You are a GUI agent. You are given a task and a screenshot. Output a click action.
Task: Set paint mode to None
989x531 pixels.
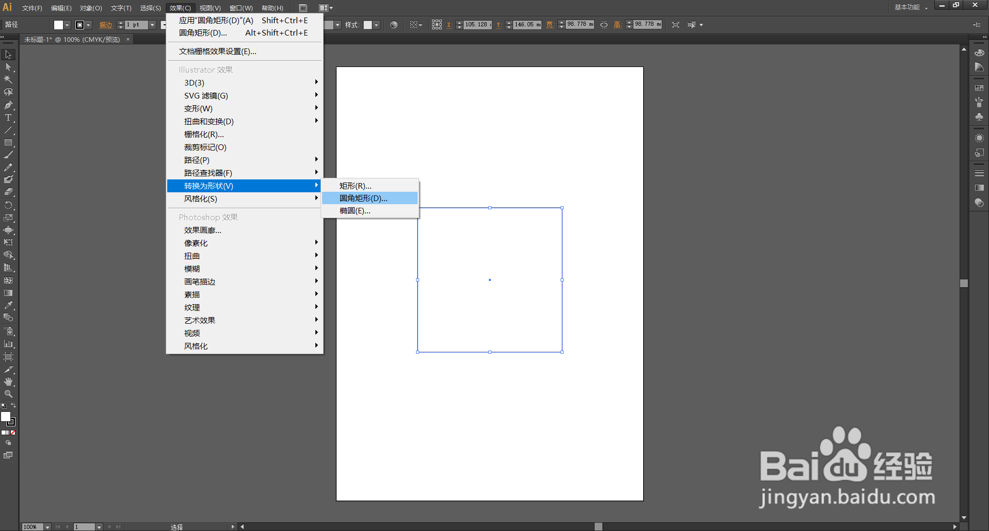(13, 433)
